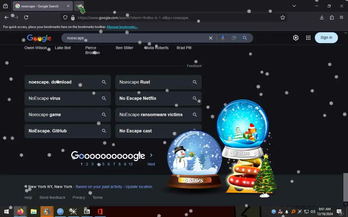
Task: Search by image with Google Lens
Action: [x=234, y=38]
